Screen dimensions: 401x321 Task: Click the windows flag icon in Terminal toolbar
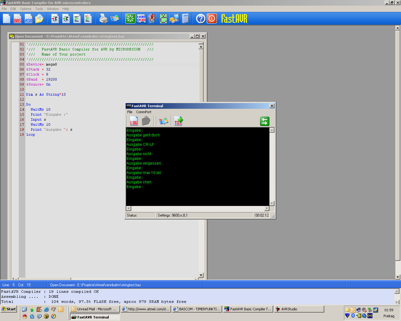163,121
